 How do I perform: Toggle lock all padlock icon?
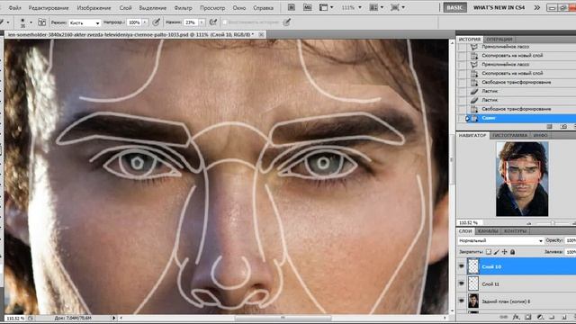tap(512, 252)
